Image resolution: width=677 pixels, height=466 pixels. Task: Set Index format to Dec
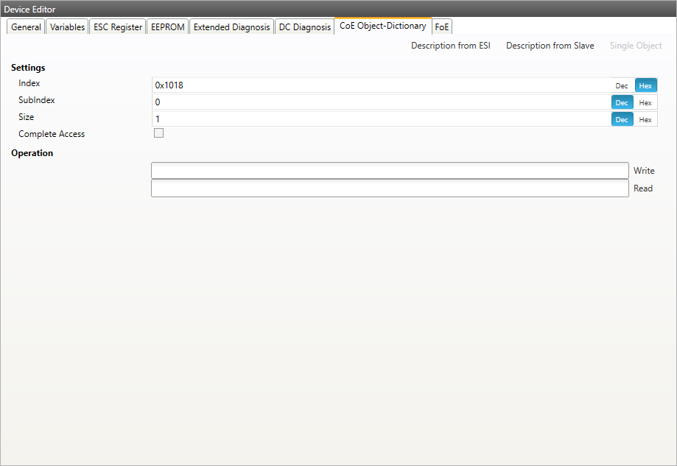click(x=622, y=86)
